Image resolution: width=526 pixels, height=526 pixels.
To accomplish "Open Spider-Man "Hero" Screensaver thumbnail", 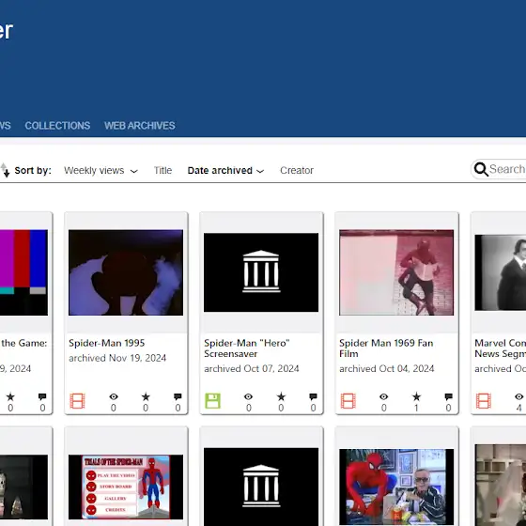I will [x=261, y=272].
